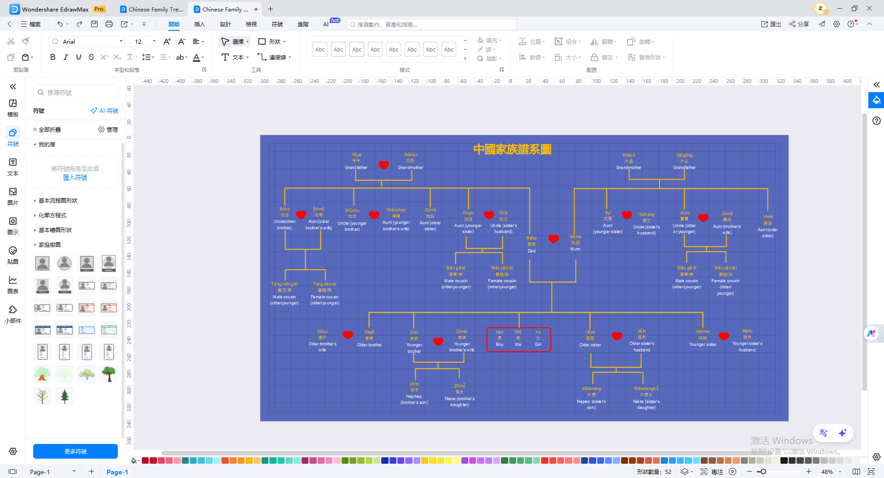Click the 分享 share button
The width and height of the screenshot is (884, 478).
(x=799, y=24)
